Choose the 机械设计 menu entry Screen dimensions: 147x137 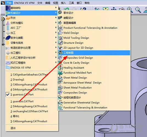coord(31,13)
